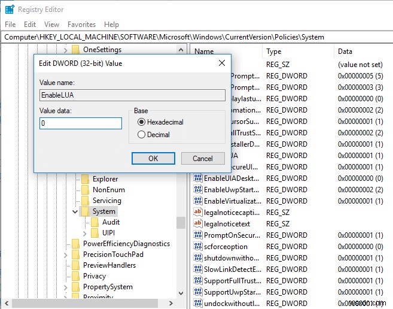393x309 pixels.
Task: Select the PowerEfficiencyDiagnostics tree key label
Action: point(127,244)
